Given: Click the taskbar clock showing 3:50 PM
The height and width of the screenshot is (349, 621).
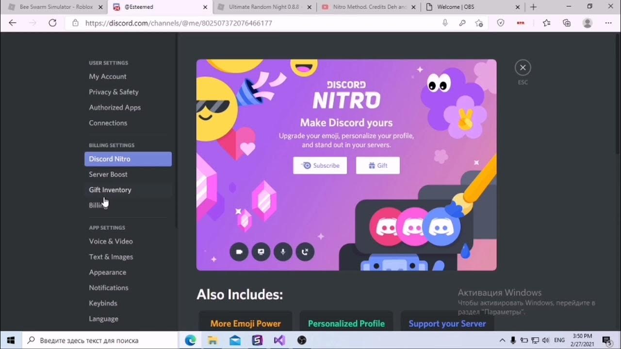Looking at the screenshot, I should click(582, 340).
